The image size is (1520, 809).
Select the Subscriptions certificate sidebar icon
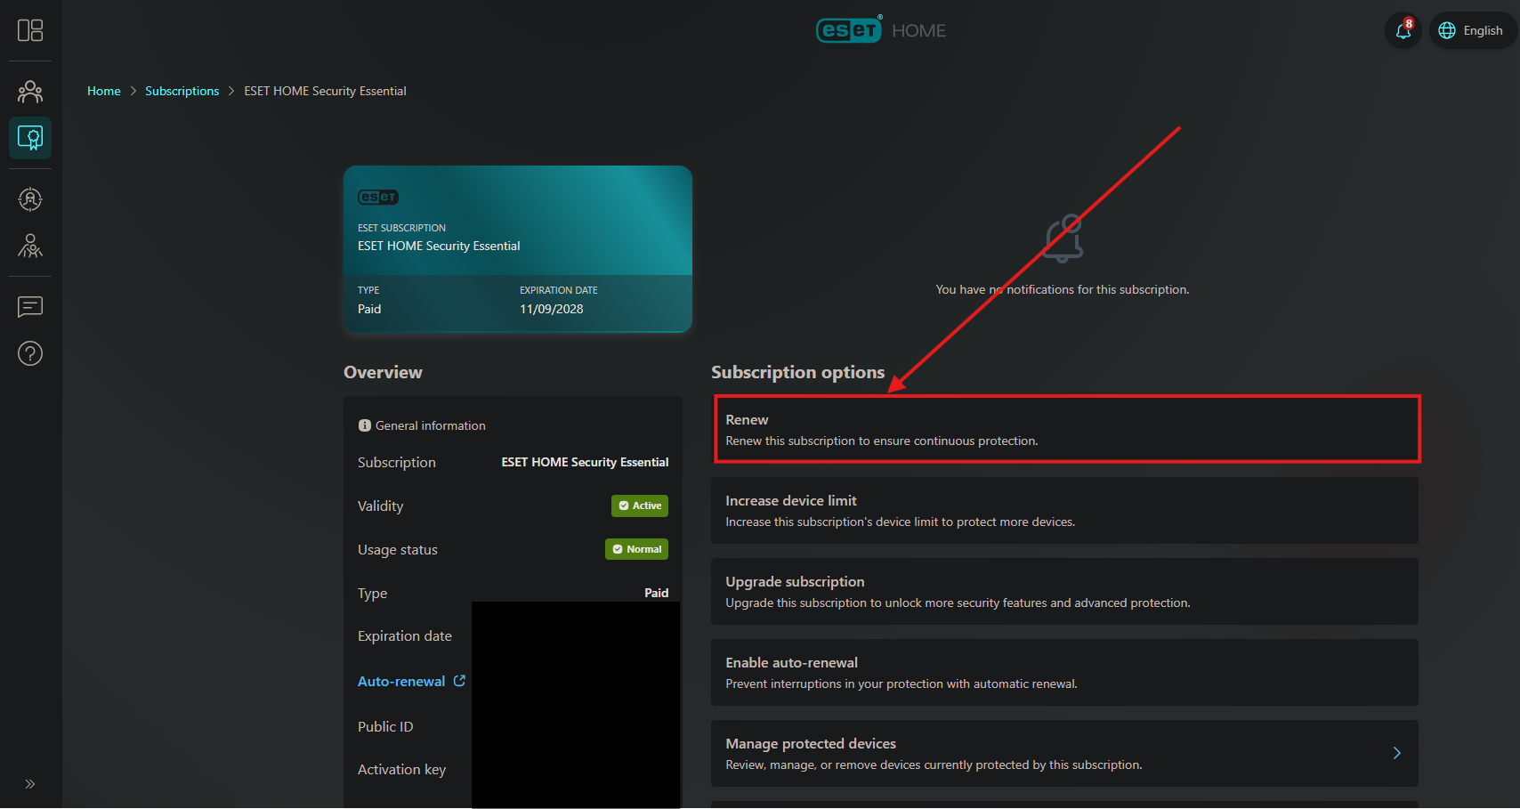(30, 138)
